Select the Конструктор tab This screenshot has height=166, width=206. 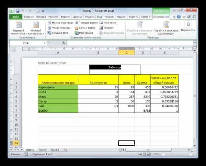pyautogui.click(x=161, y=17)
